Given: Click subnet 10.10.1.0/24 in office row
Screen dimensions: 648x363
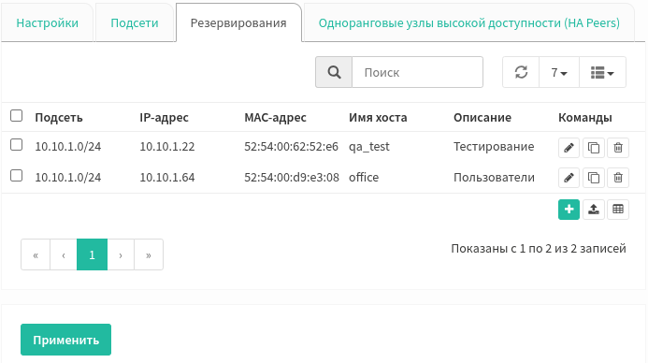Looking at the screenshot, I should tap(67, 178).
